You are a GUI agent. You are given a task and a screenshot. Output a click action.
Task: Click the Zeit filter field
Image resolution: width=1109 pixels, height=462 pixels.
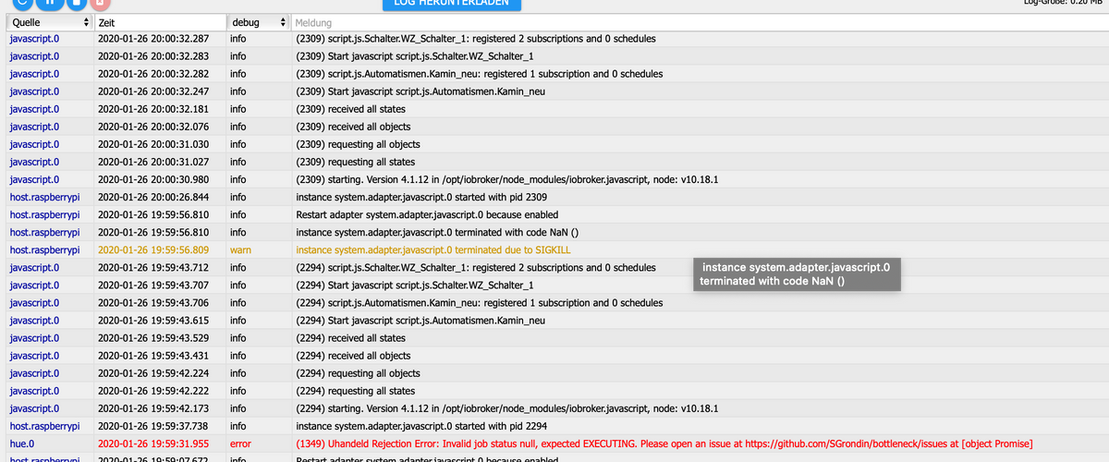point(160,21)
